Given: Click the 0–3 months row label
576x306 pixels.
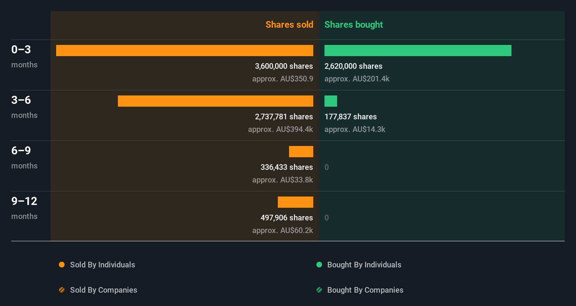Looking at the screenshot, I should 24,56.
